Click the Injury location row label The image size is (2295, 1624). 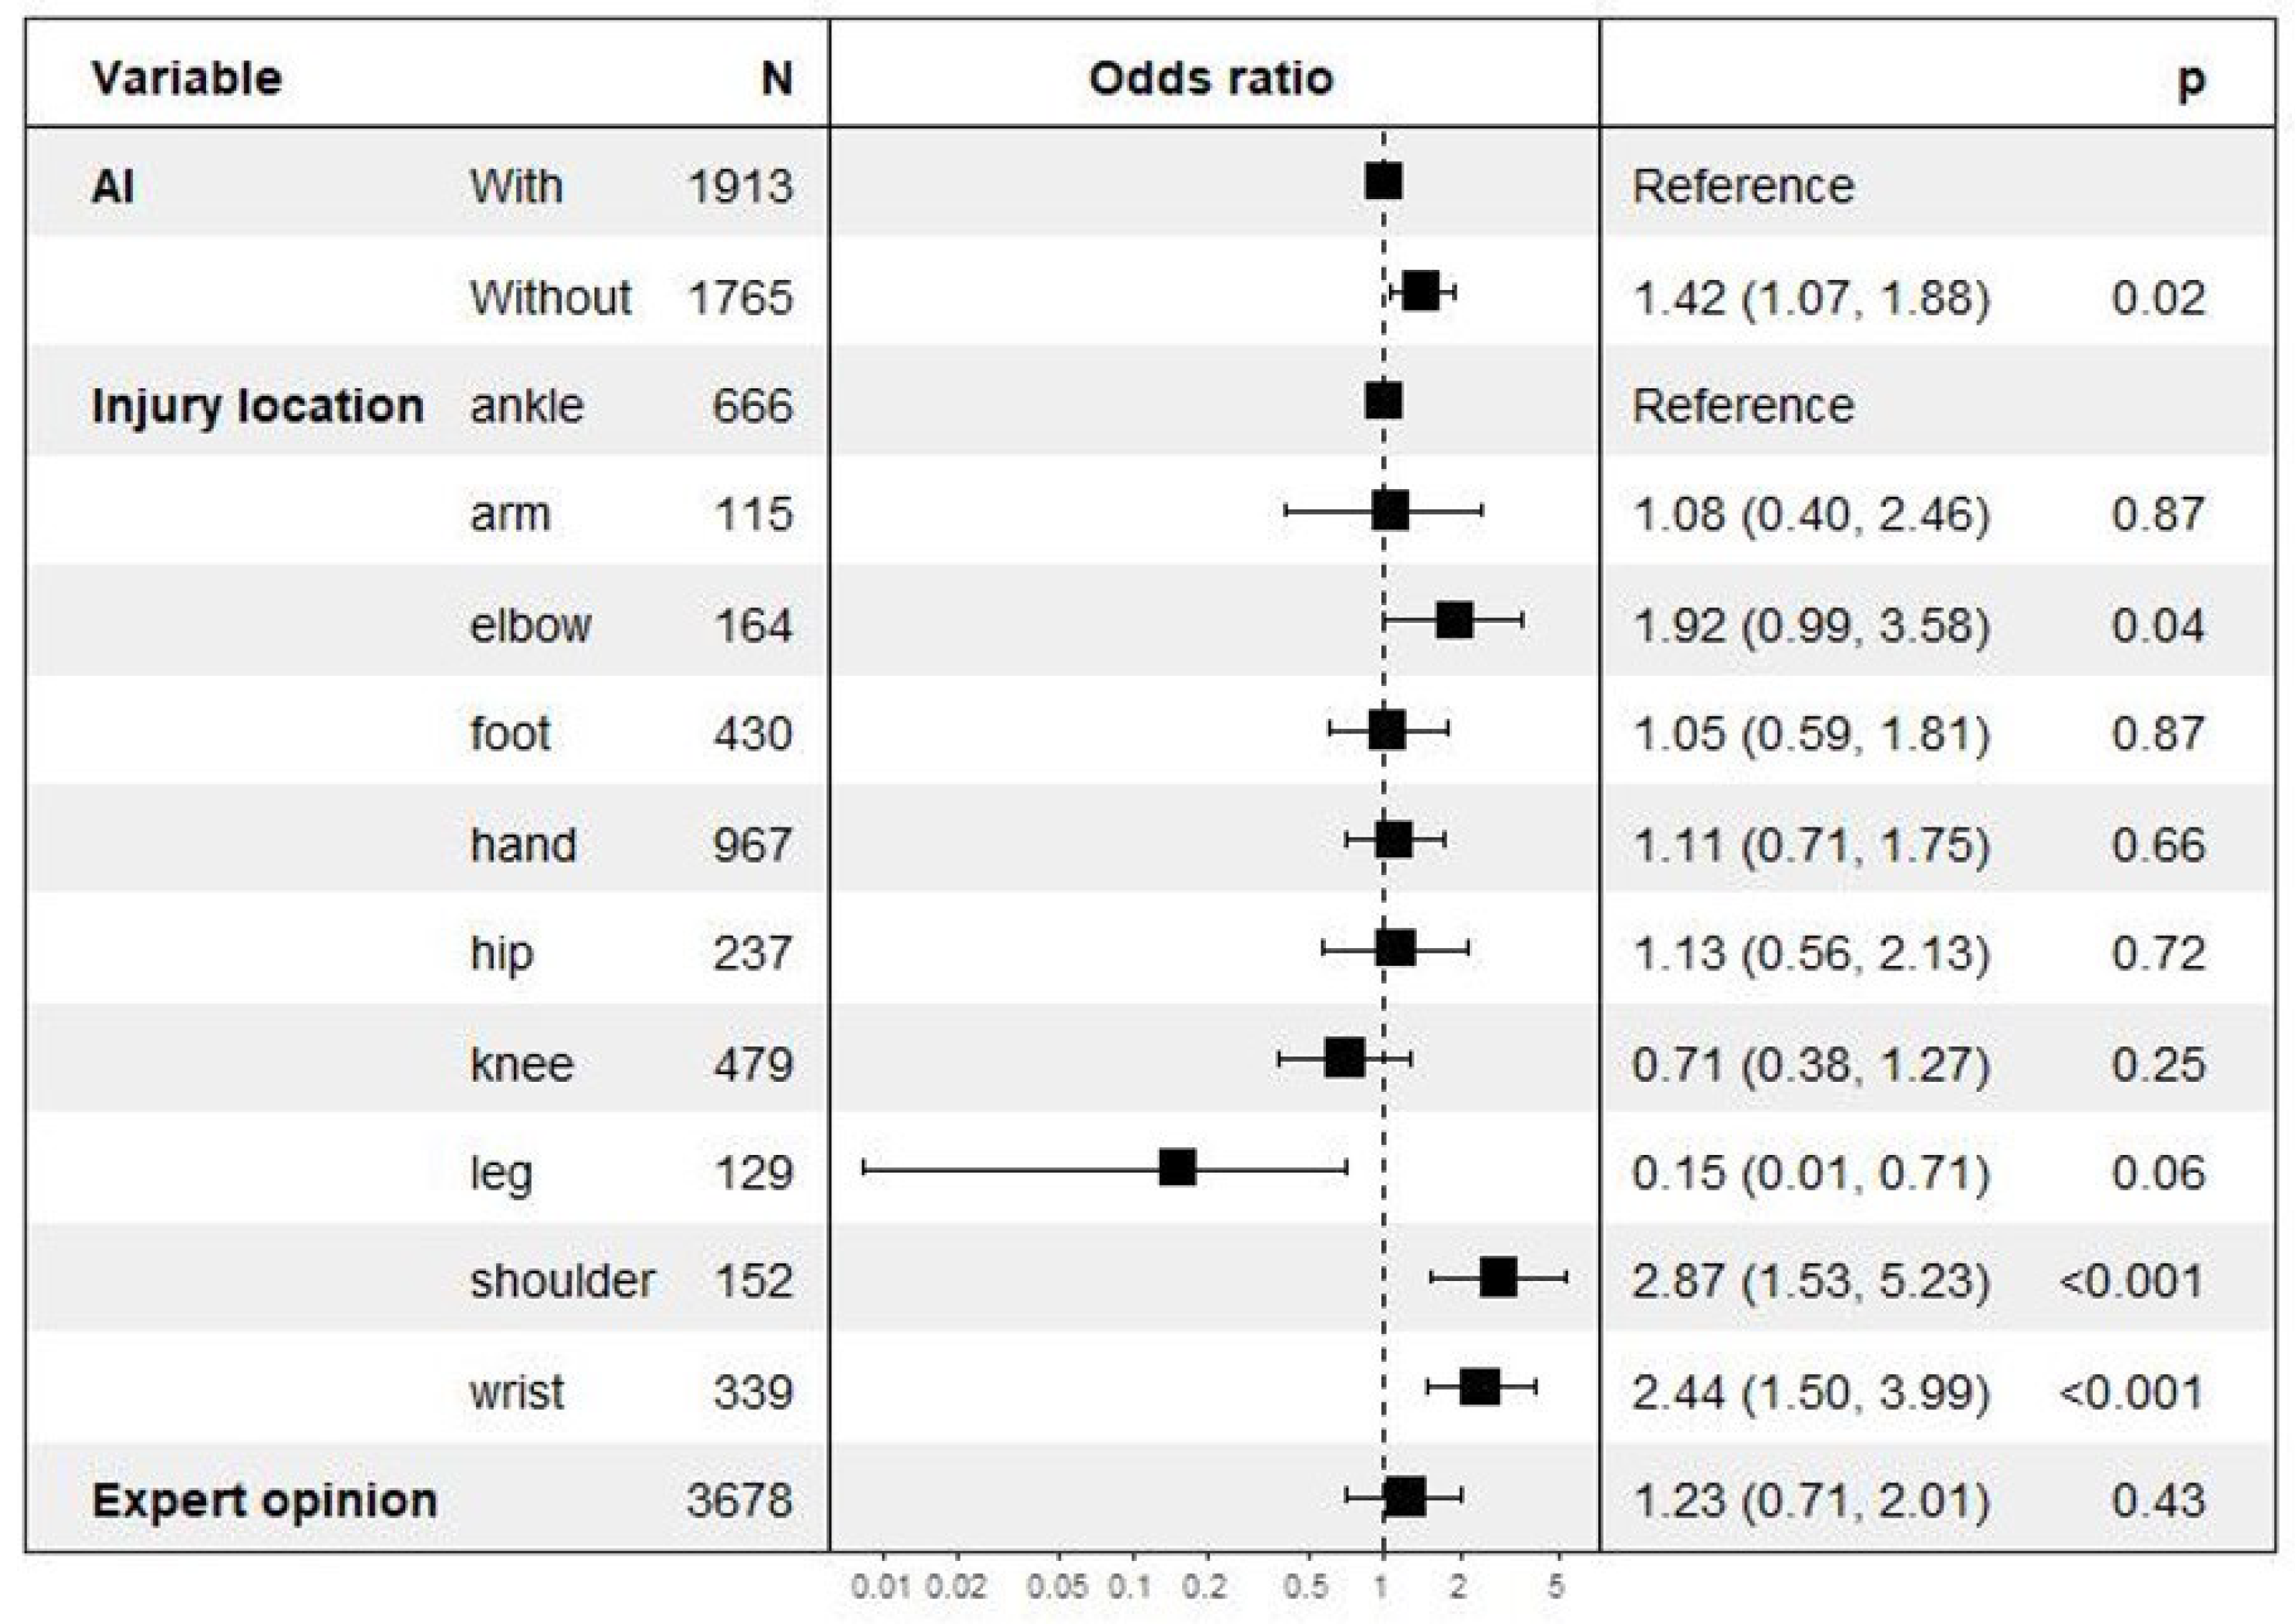click(257, 406)
